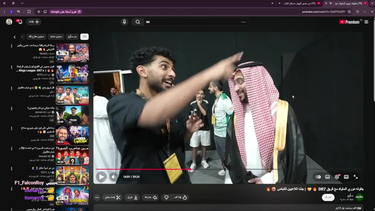
Task: Open the tab search dropdown arrow
Action: point(372,3)
